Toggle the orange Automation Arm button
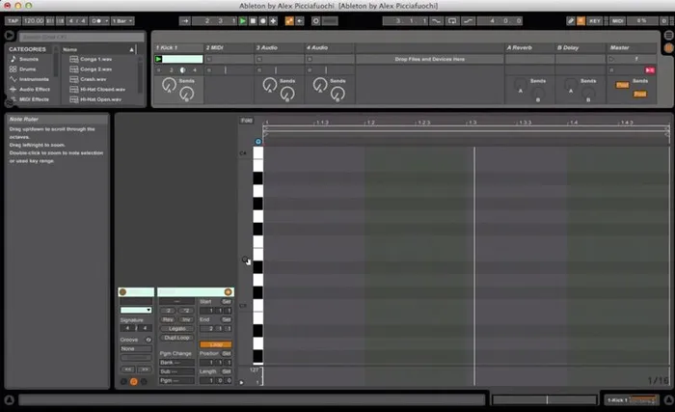The height and width of the screenshot is (412, 675). (289, 20)
